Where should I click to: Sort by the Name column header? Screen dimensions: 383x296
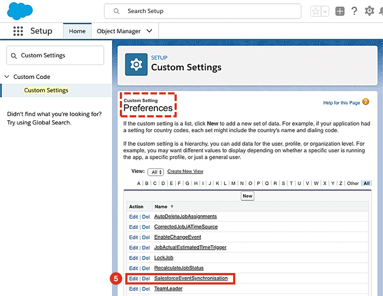pos(161,206)
